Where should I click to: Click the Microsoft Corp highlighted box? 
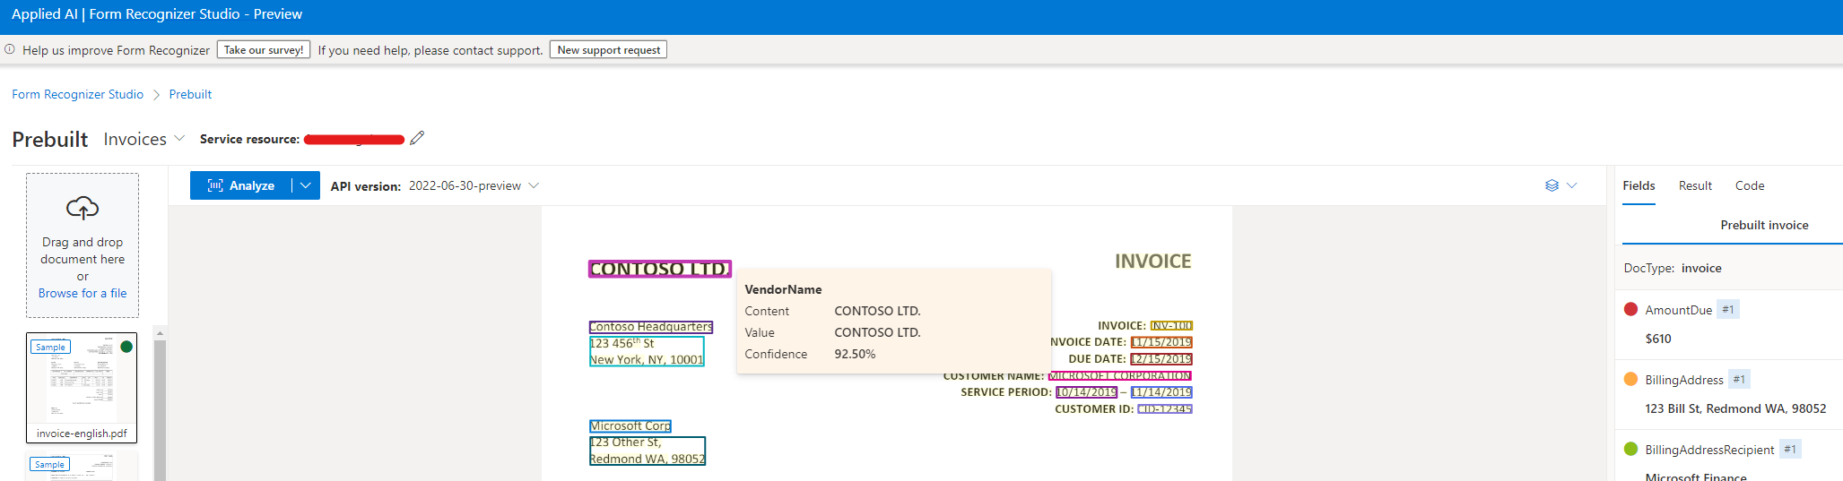tap(630, 426)
